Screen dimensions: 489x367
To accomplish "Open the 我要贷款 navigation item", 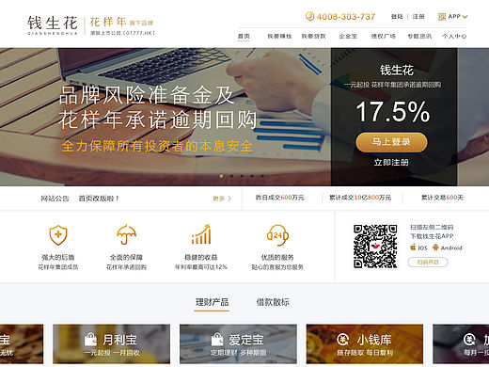I will (313, 37).
